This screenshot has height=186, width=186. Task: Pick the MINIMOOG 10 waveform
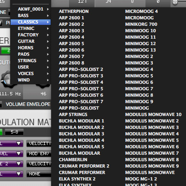(140, 31)
